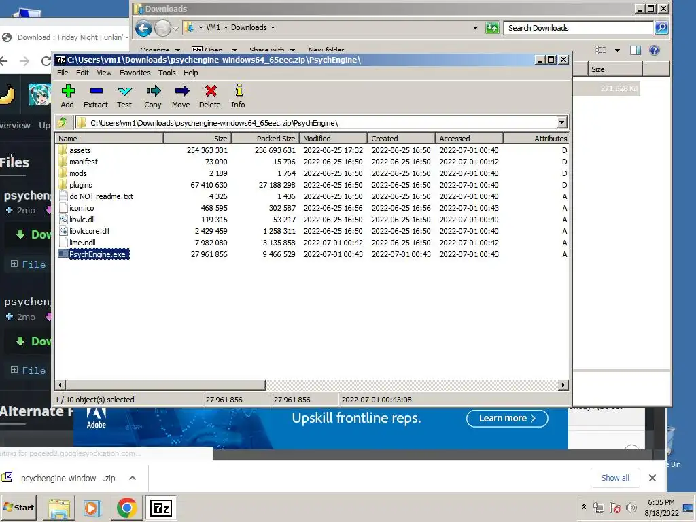Expand VM1 breadcrumb dropdown arrow
Image resolution: width=696 pixels, height=522 pixels.
point(226,27)
